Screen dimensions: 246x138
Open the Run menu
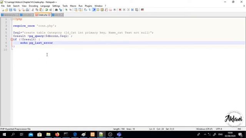pyautogui.click(x=80, y=6)
